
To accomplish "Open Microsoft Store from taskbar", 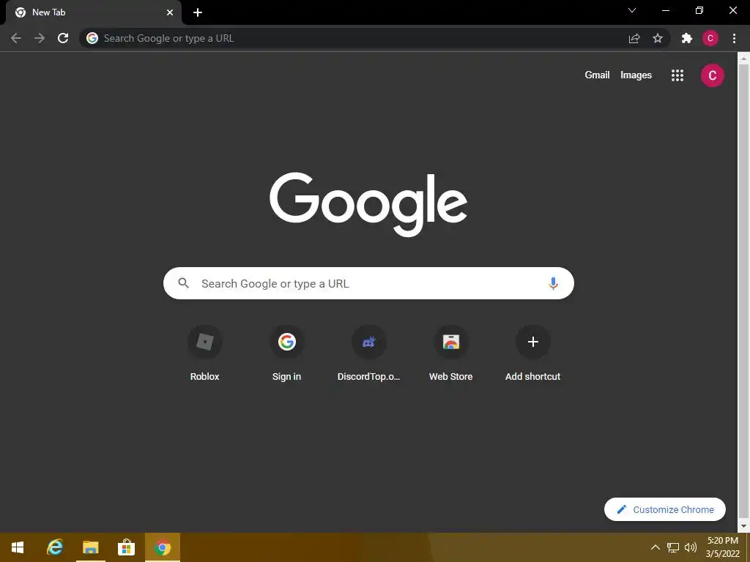I will [x=126, y=547].
